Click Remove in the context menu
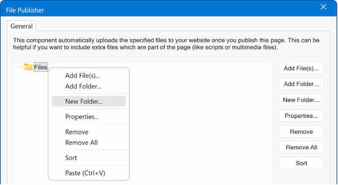 [x=76, y=132]
